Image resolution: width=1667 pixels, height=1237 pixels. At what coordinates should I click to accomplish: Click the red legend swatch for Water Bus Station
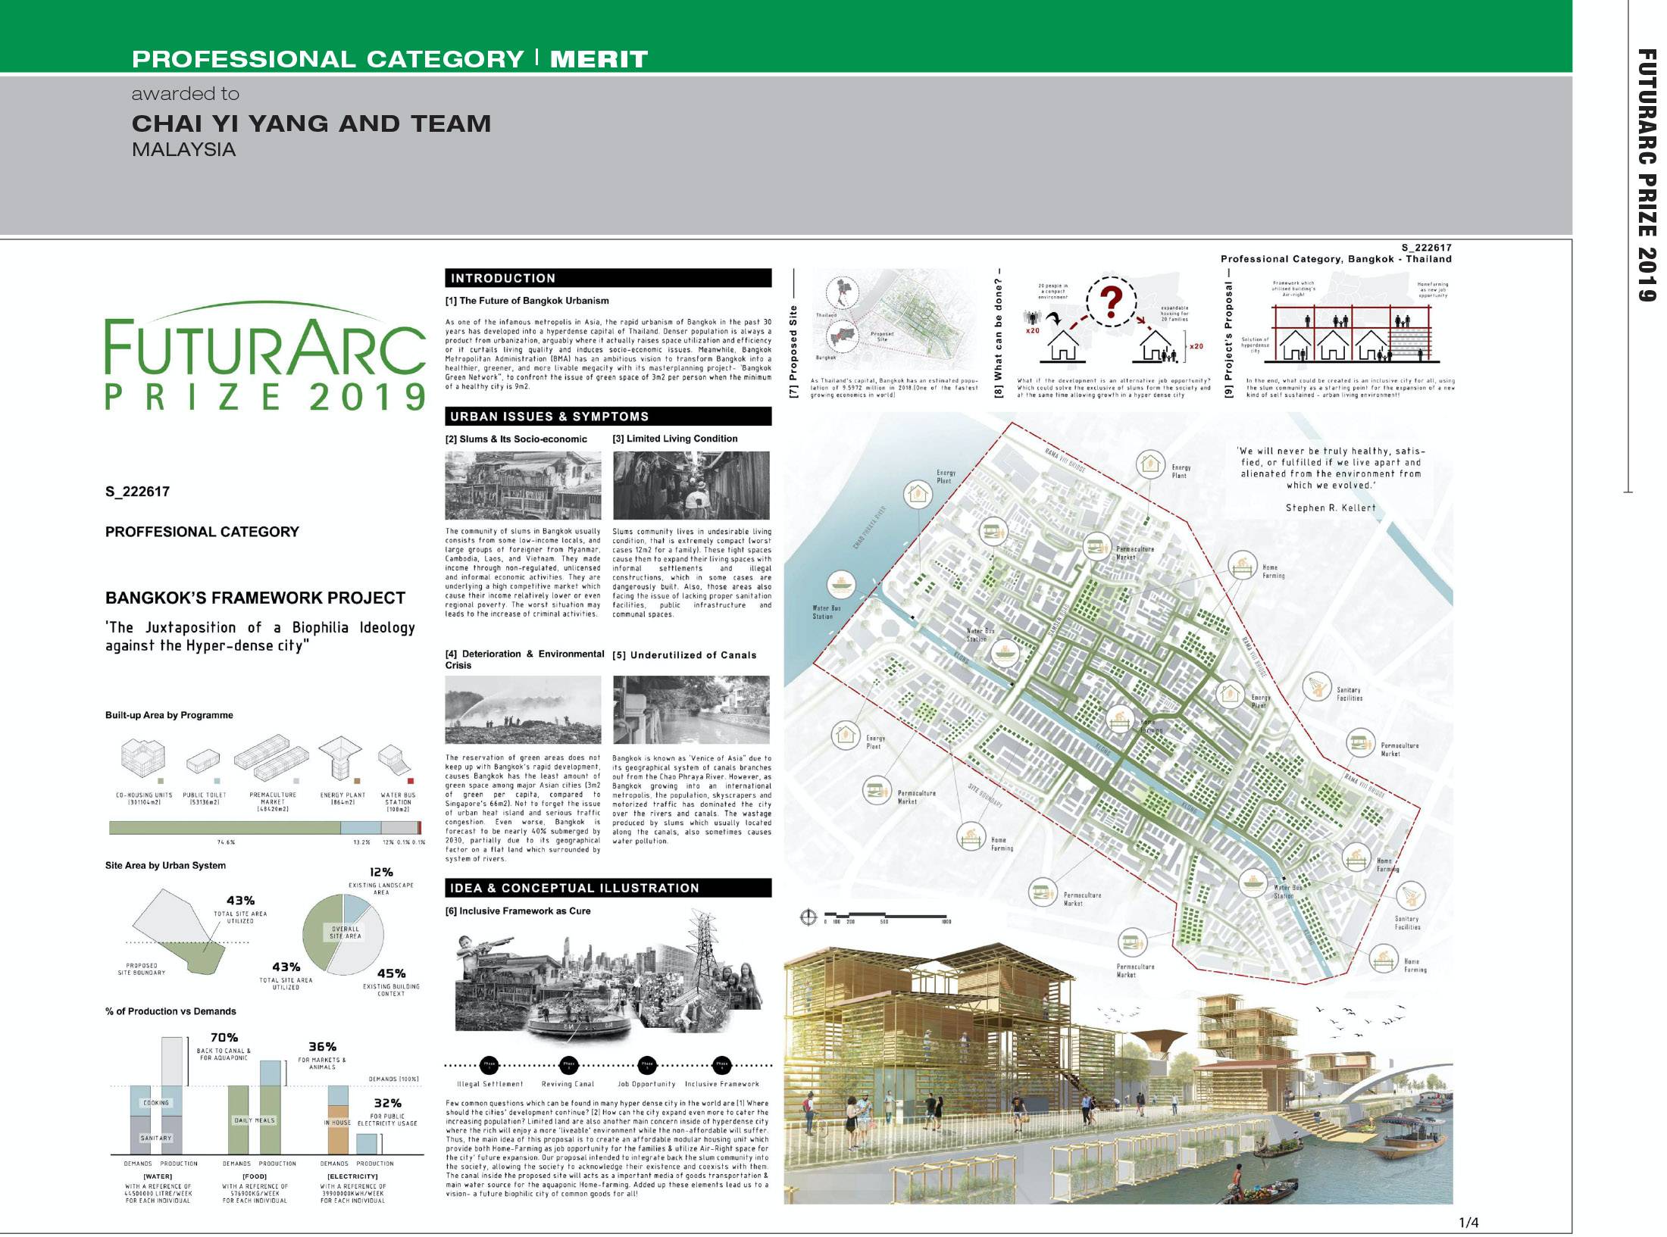pyautogui.click(x=411, y=781)
